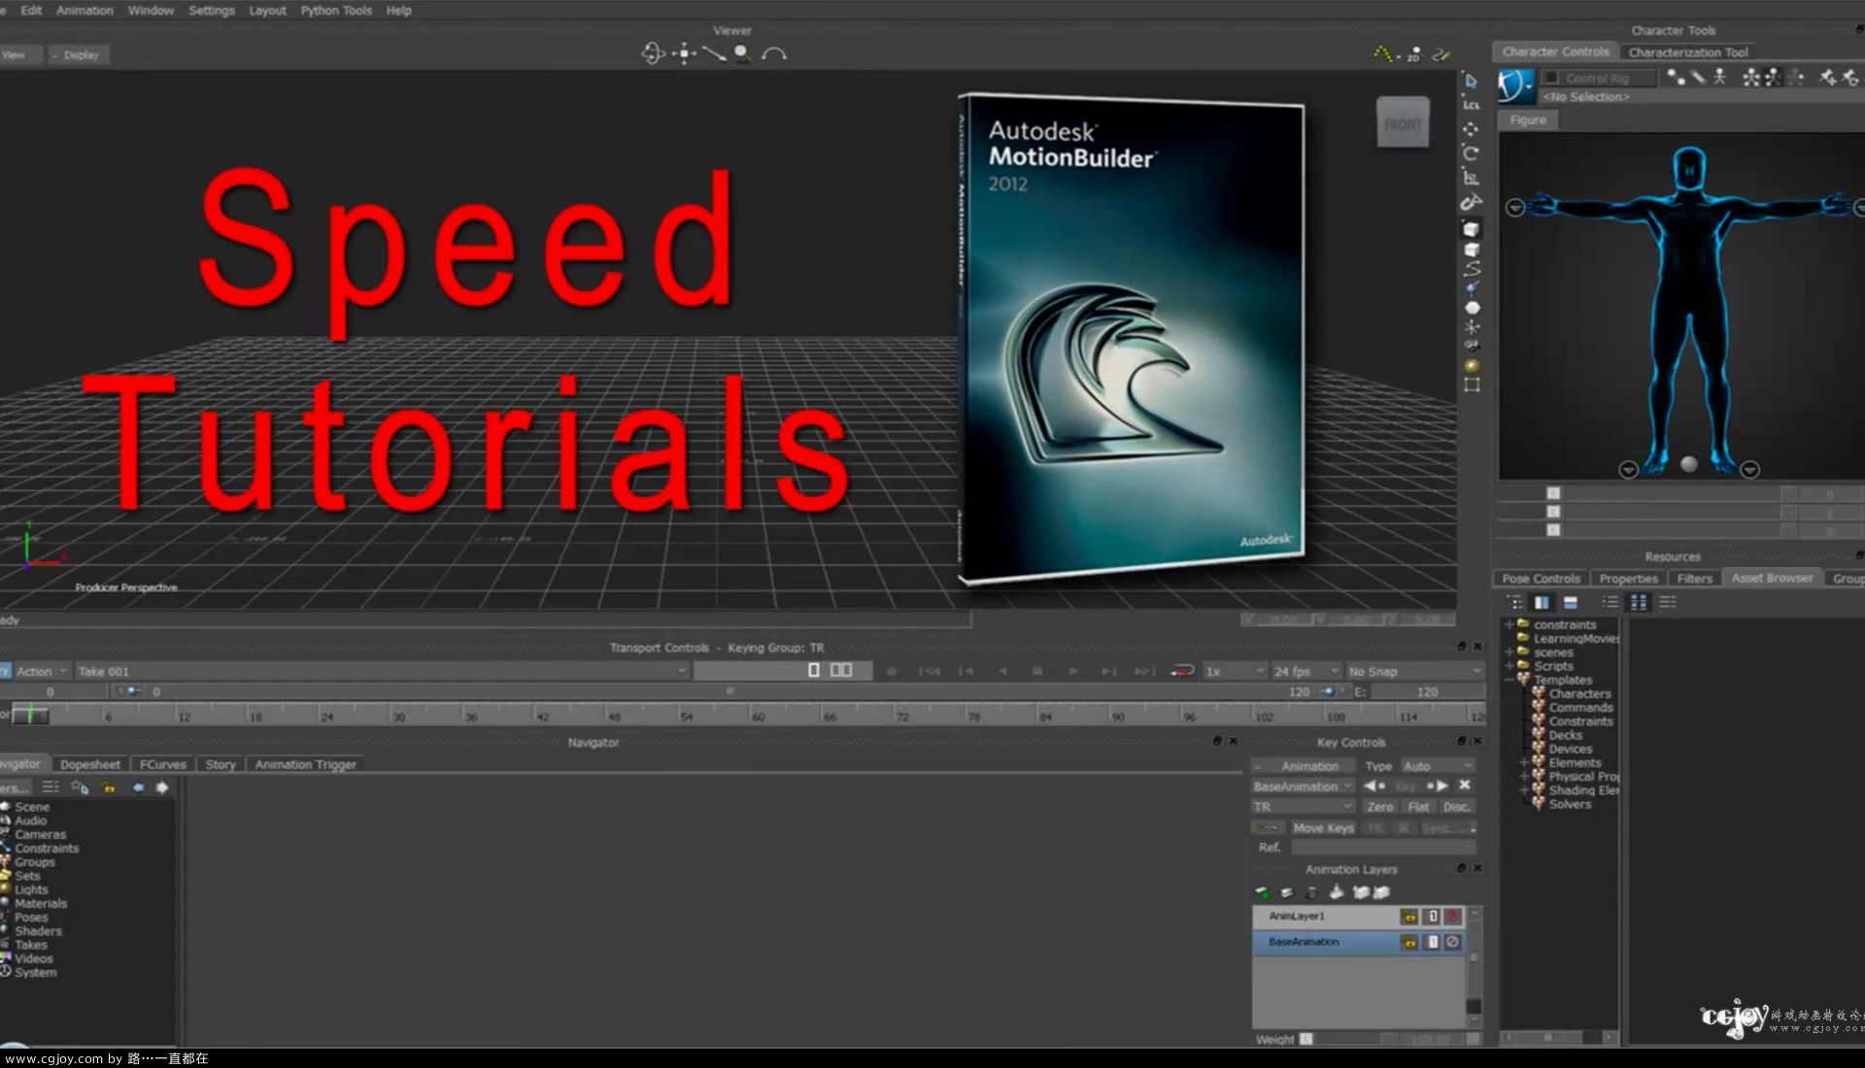The height and width of the screenshot is (1068, 1865).
Task: Toggle solo on BaseAnimation layer
Action: tap(1432, 942)
